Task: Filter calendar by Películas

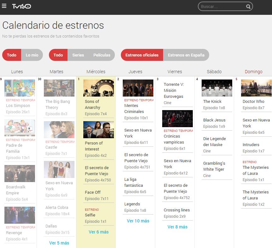Action: click(x=102, y=55)
